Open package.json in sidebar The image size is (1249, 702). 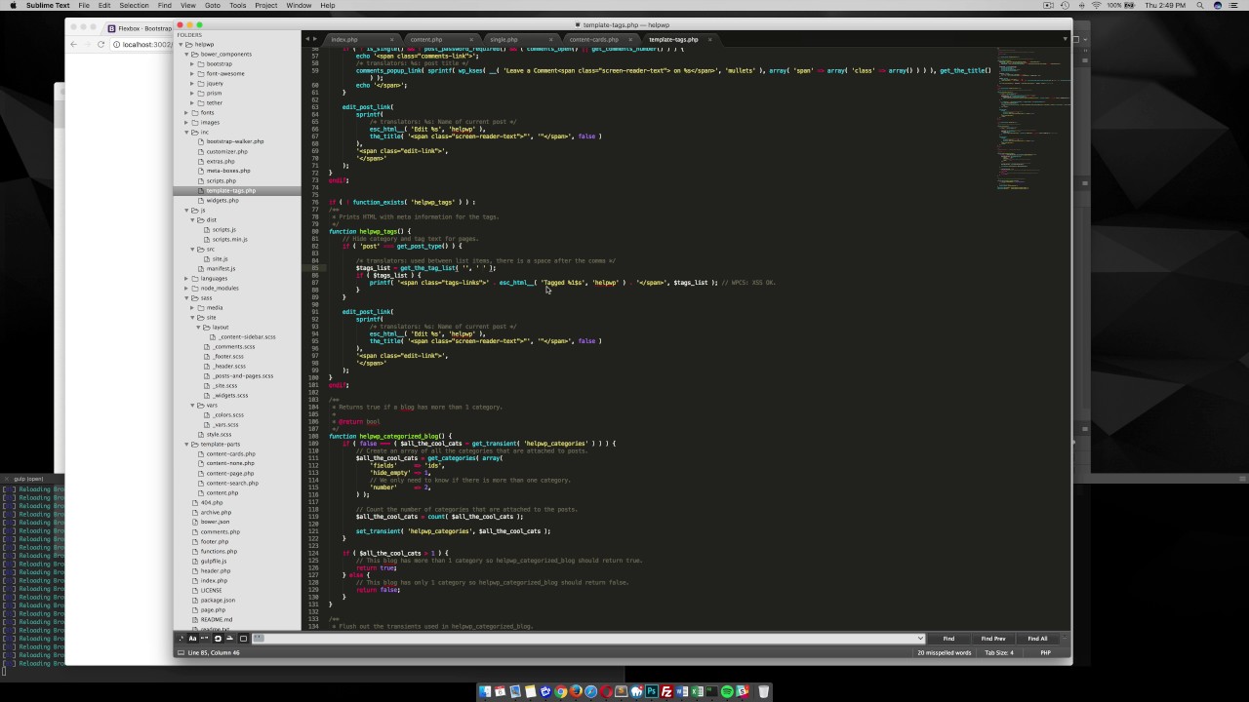pos(218,601)
